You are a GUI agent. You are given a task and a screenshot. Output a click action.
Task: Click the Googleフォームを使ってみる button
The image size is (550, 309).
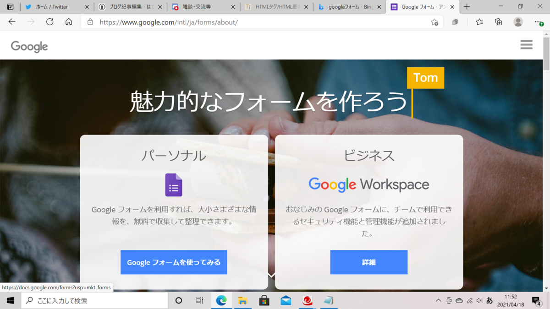174,262
